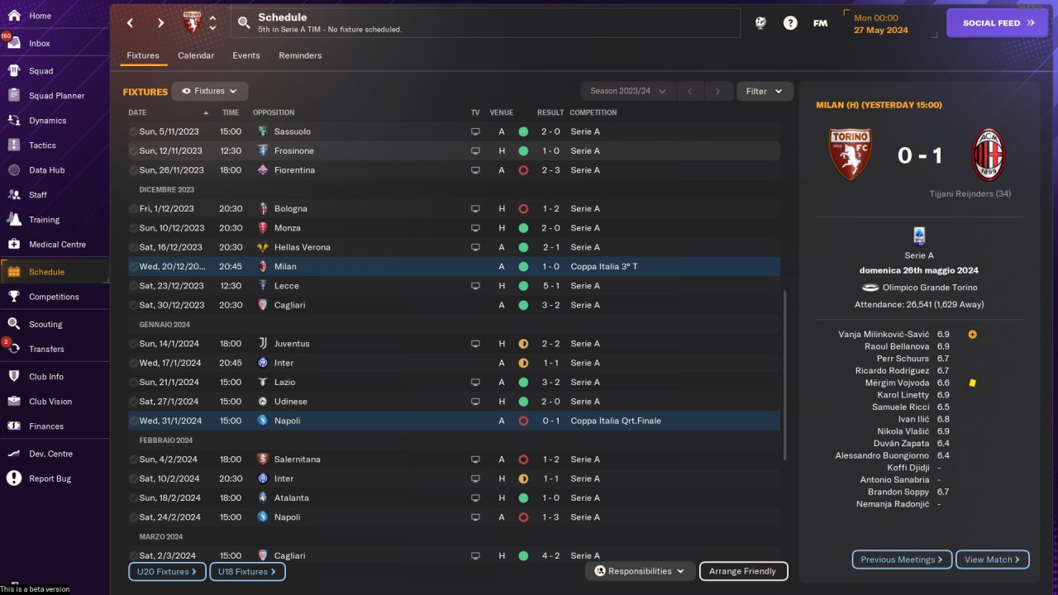Open the Scouting section
The width and height of the screenshot is (1058, 595).
point(45,324)
